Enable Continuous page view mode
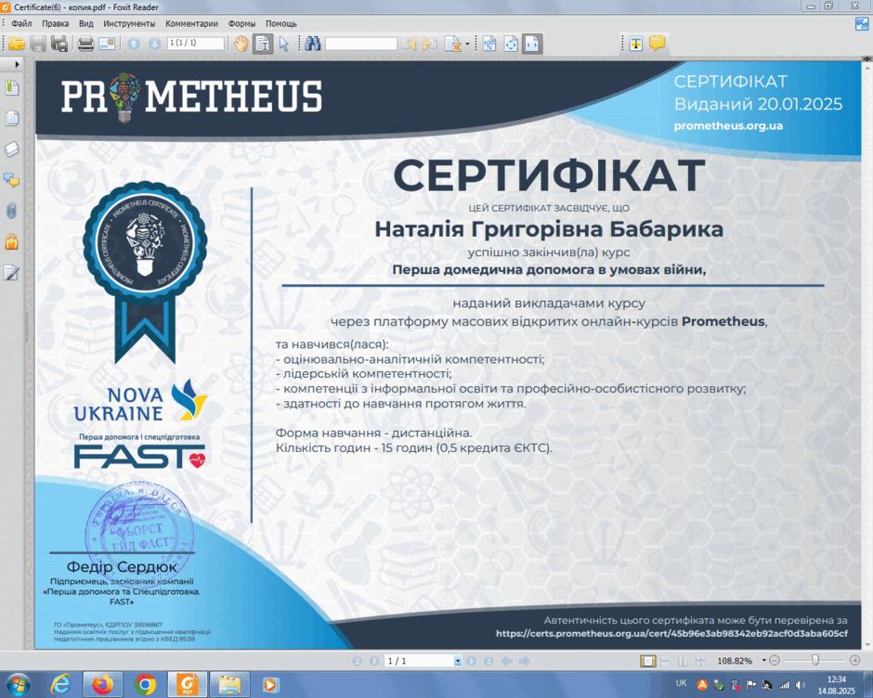This screenshot has width=873, height=698. (x=665, y=661)
